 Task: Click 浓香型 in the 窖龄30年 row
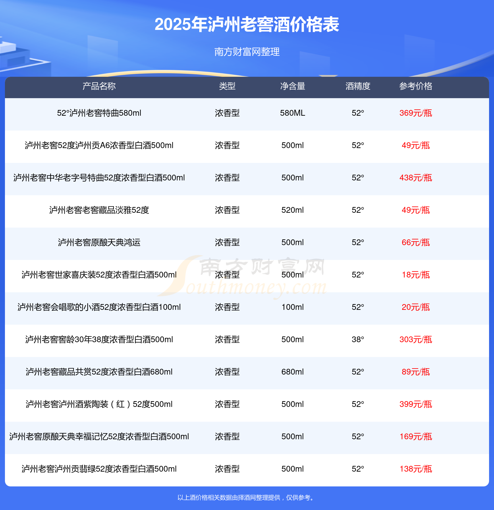point(227,339)
